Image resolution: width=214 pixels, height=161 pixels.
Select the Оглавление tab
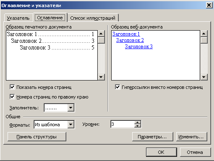50,18
